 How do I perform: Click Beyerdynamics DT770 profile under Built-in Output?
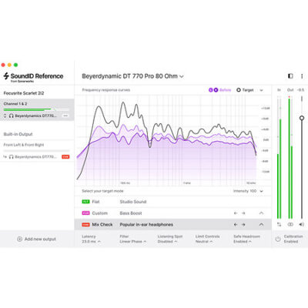(x=35, y=156)
